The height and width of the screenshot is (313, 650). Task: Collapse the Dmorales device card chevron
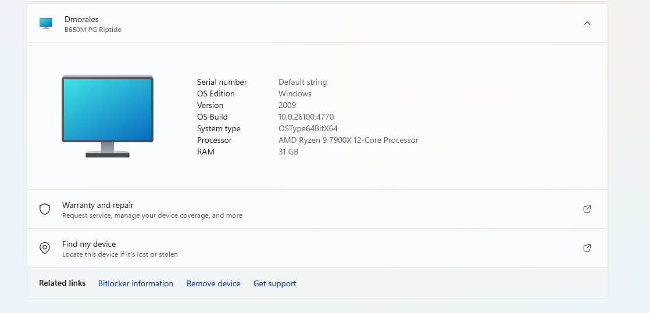coord(587,23)
